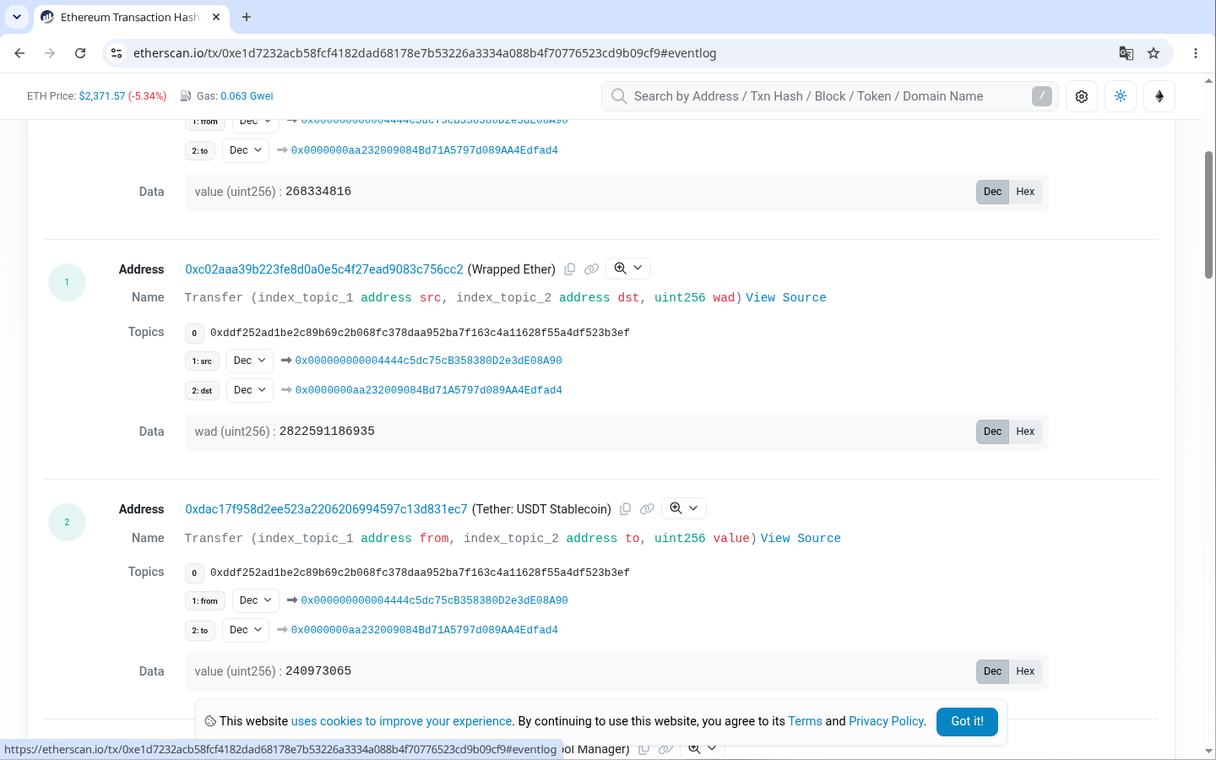
Task: Go back to the previous page
Action: pos(19,53)
